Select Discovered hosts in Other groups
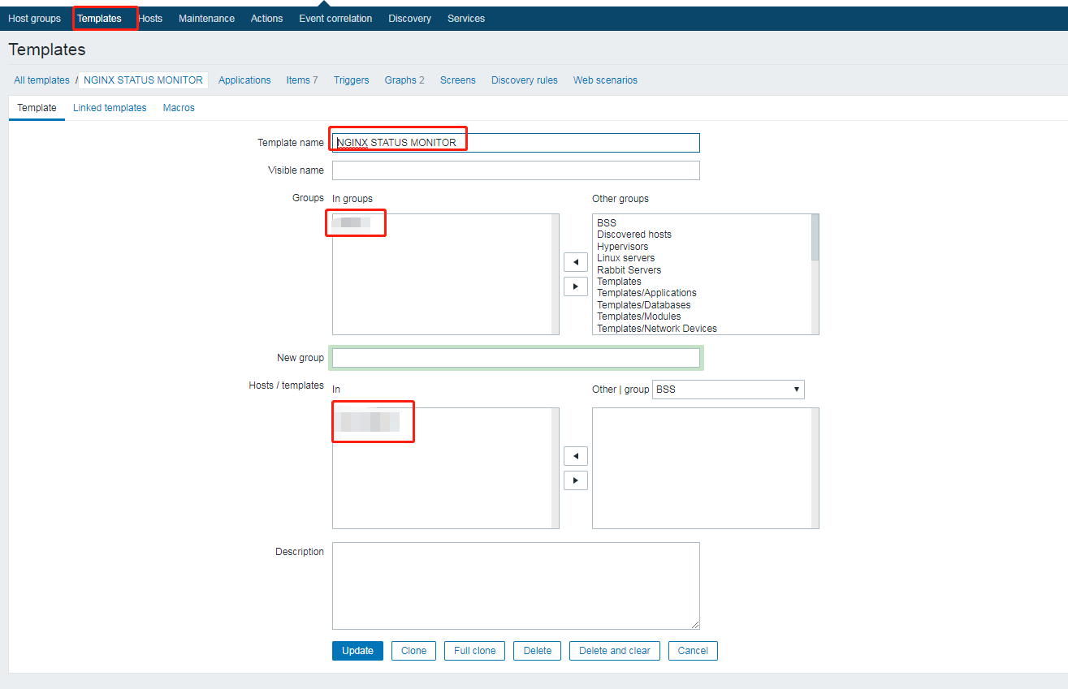 [634, 235]
